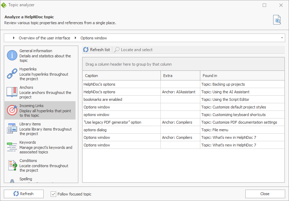289x201 pixels.
Task: Click Locate and select in toolbar
Action: tap(133, 50)
